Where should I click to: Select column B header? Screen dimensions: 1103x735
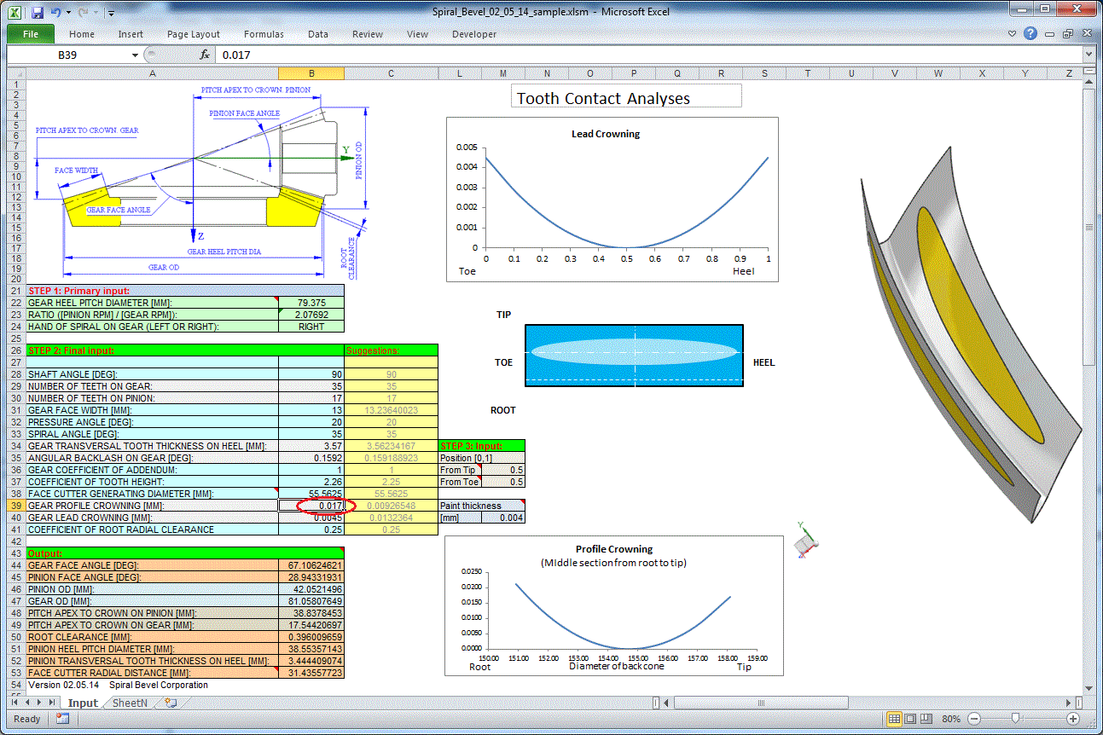311,73
